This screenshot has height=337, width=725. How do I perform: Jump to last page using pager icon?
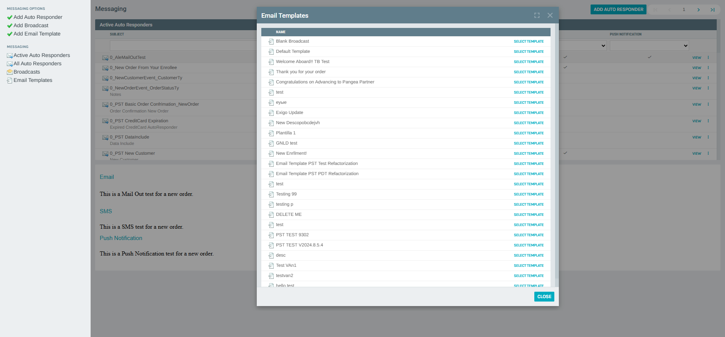pos(712,10)
